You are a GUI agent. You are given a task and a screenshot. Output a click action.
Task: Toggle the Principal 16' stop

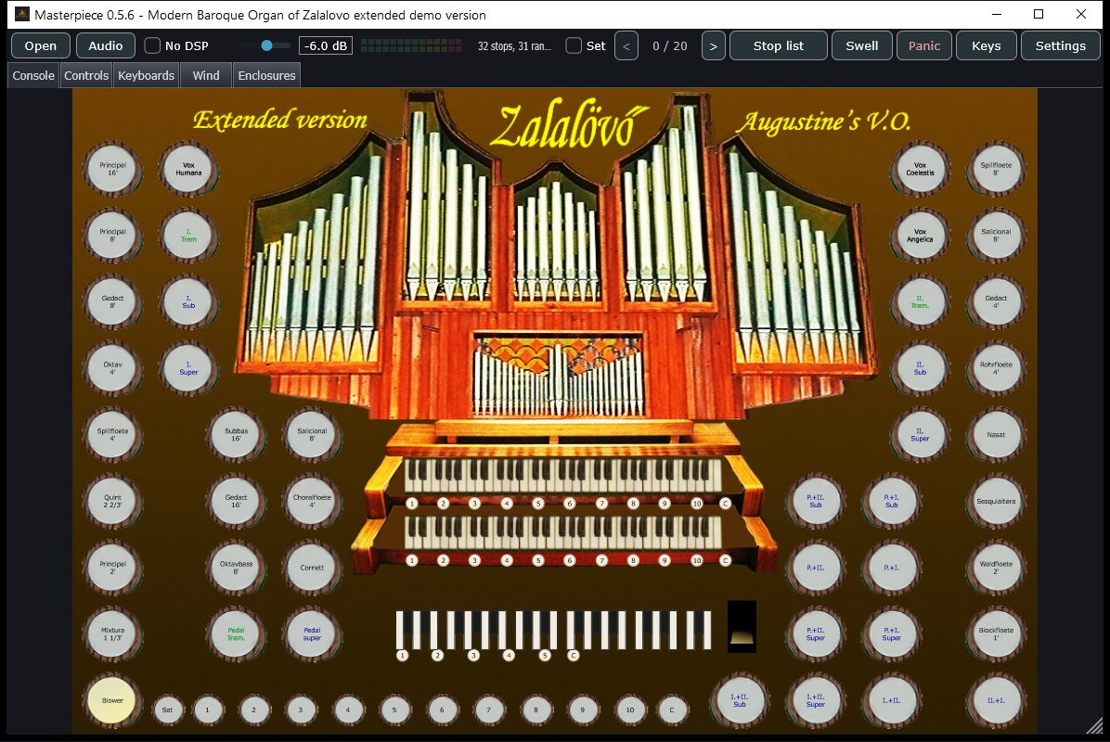pyautogui.click(x=112, y=169)
